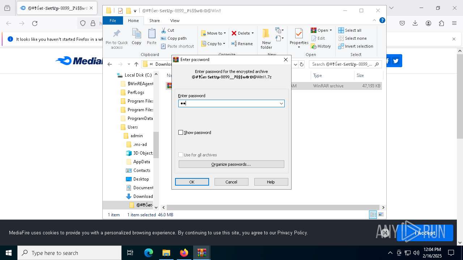Open Firefox account icon

428,23
